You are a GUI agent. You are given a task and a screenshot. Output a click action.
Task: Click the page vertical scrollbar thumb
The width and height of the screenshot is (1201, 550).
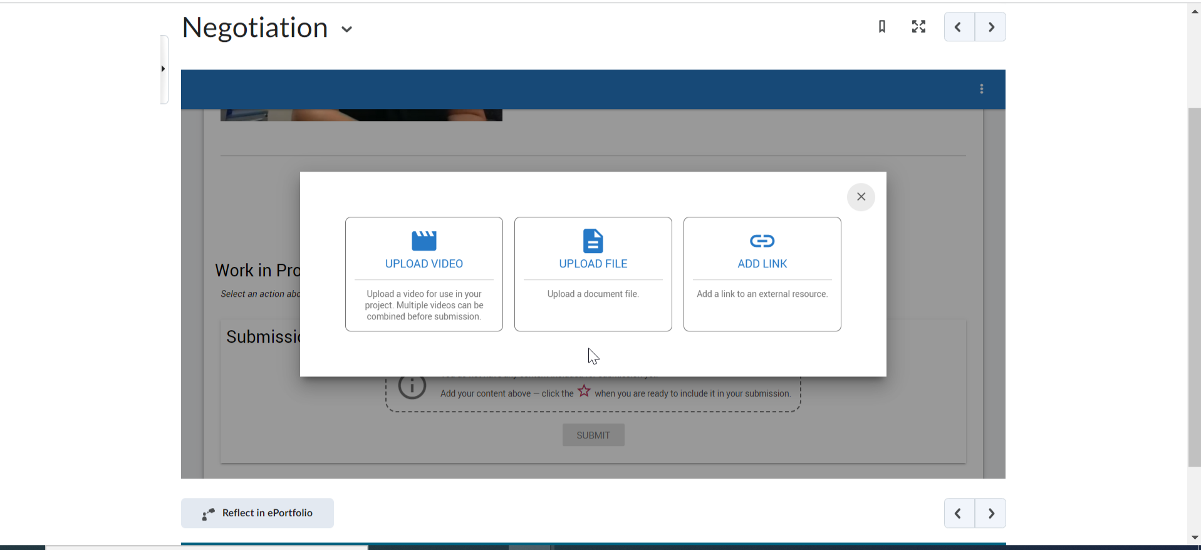click(1194, 287)
